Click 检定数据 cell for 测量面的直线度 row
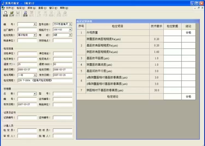Viewport: 205px width, 146px height. click(x=172, y=65)
